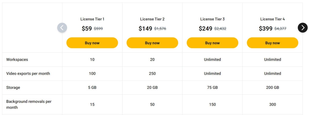This screenshot has width=309, height=115.
Task: Click the strikethrough $4,377 original price
Action: coord(280,29)
